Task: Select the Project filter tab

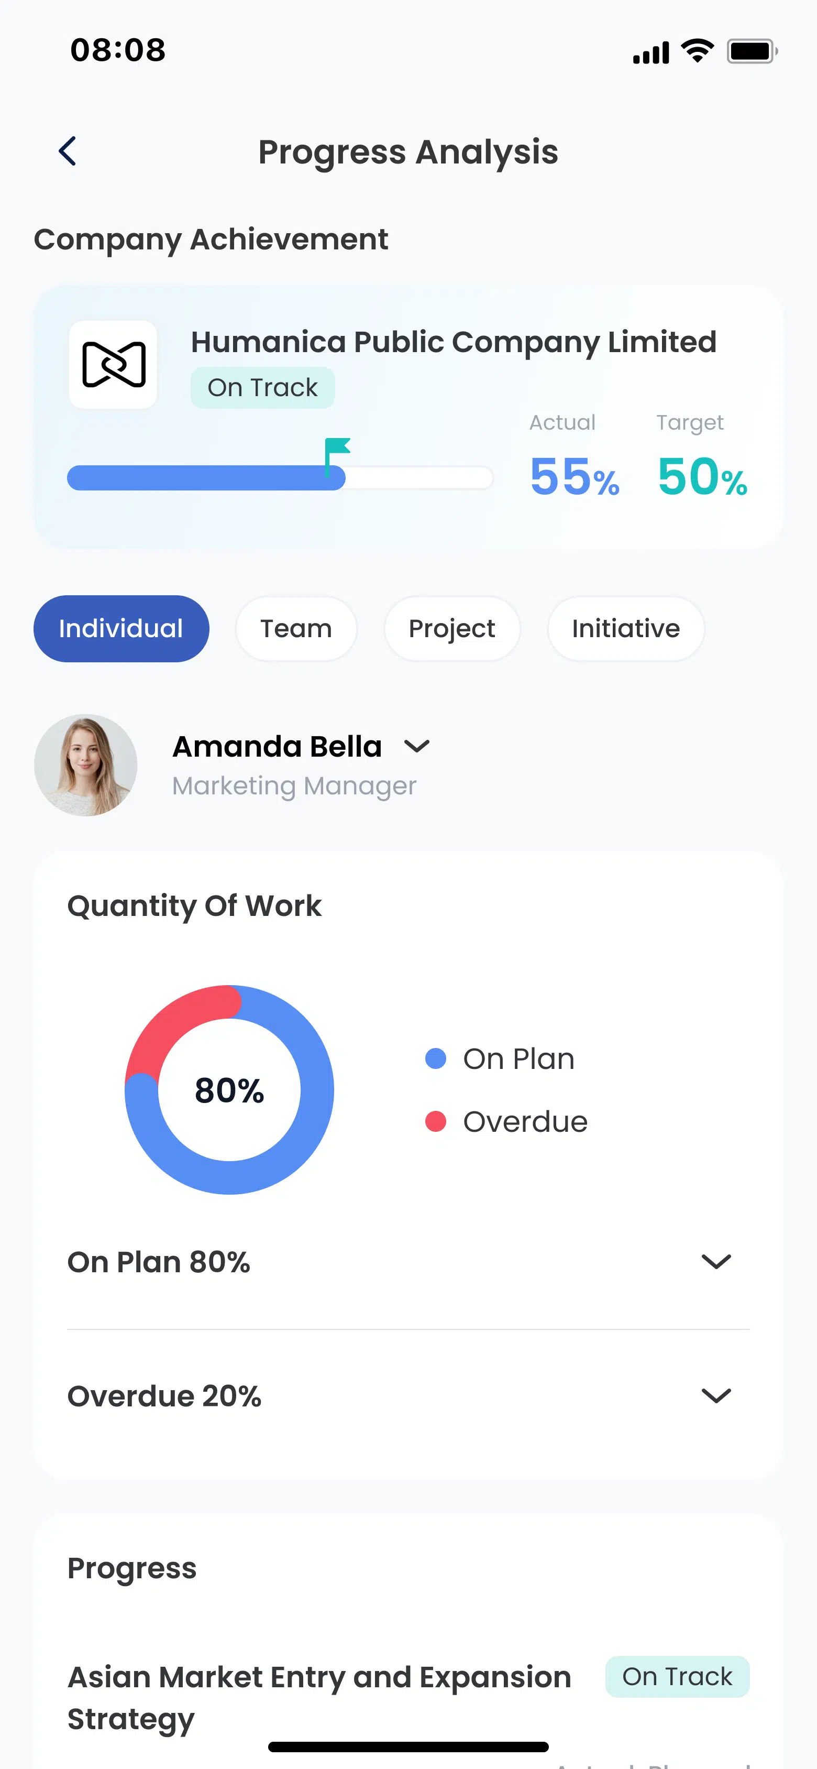Action: point(451,628)
